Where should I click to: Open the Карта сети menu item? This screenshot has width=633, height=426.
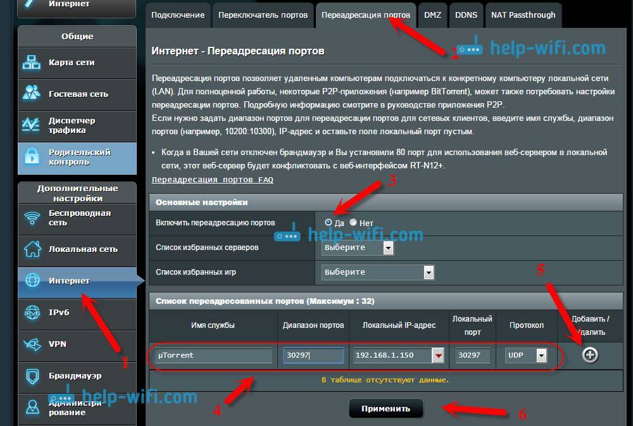tap(77, 63)
